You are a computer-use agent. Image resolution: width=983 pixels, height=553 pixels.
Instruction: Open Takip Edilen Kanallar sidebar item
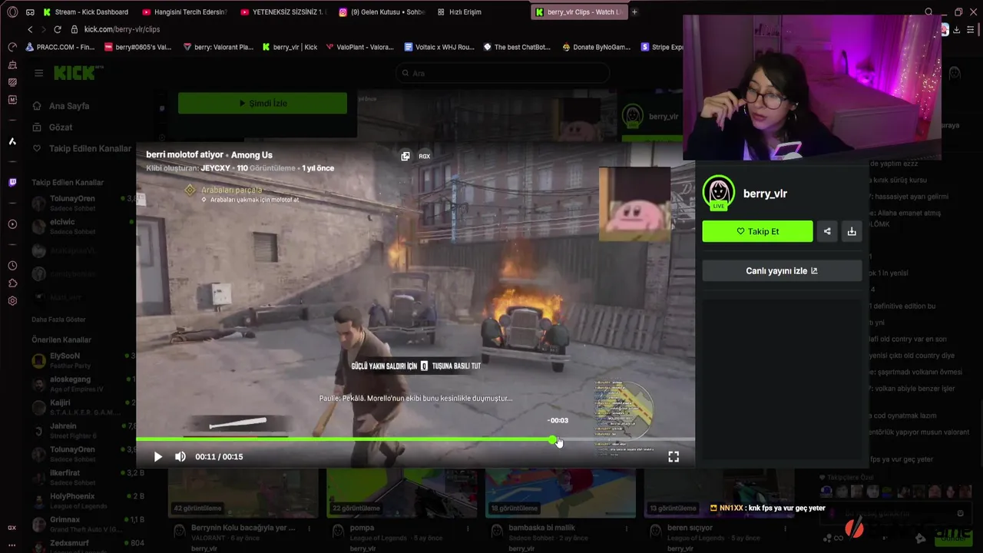click(81, 148)
